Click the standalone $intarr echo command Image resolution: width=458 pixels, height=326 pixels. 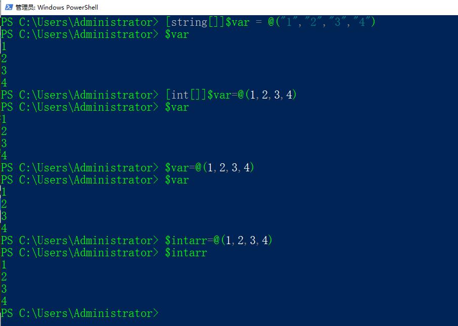click(x=186, y=253)
